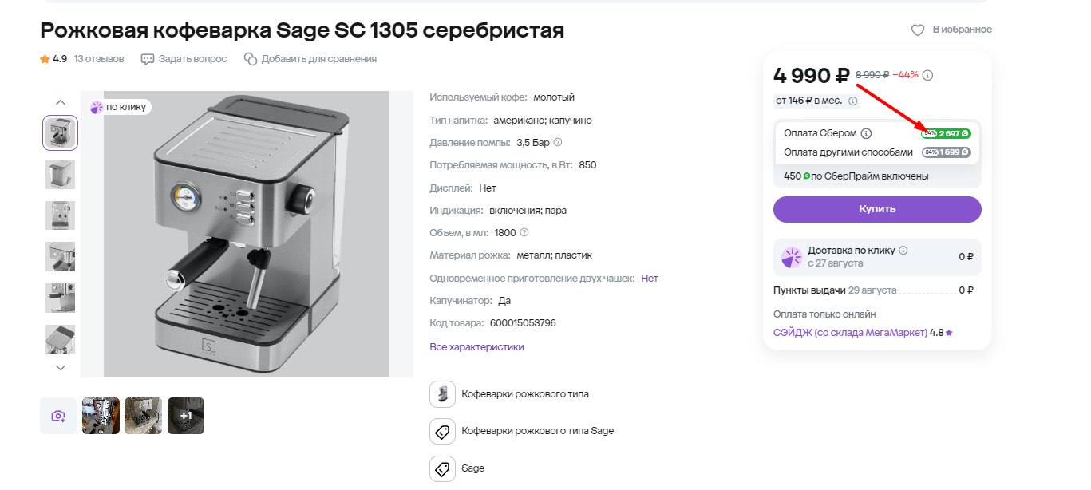Open the +1 customer photos thumbnail
1091x490 pixels.
(x=186, y=416)
